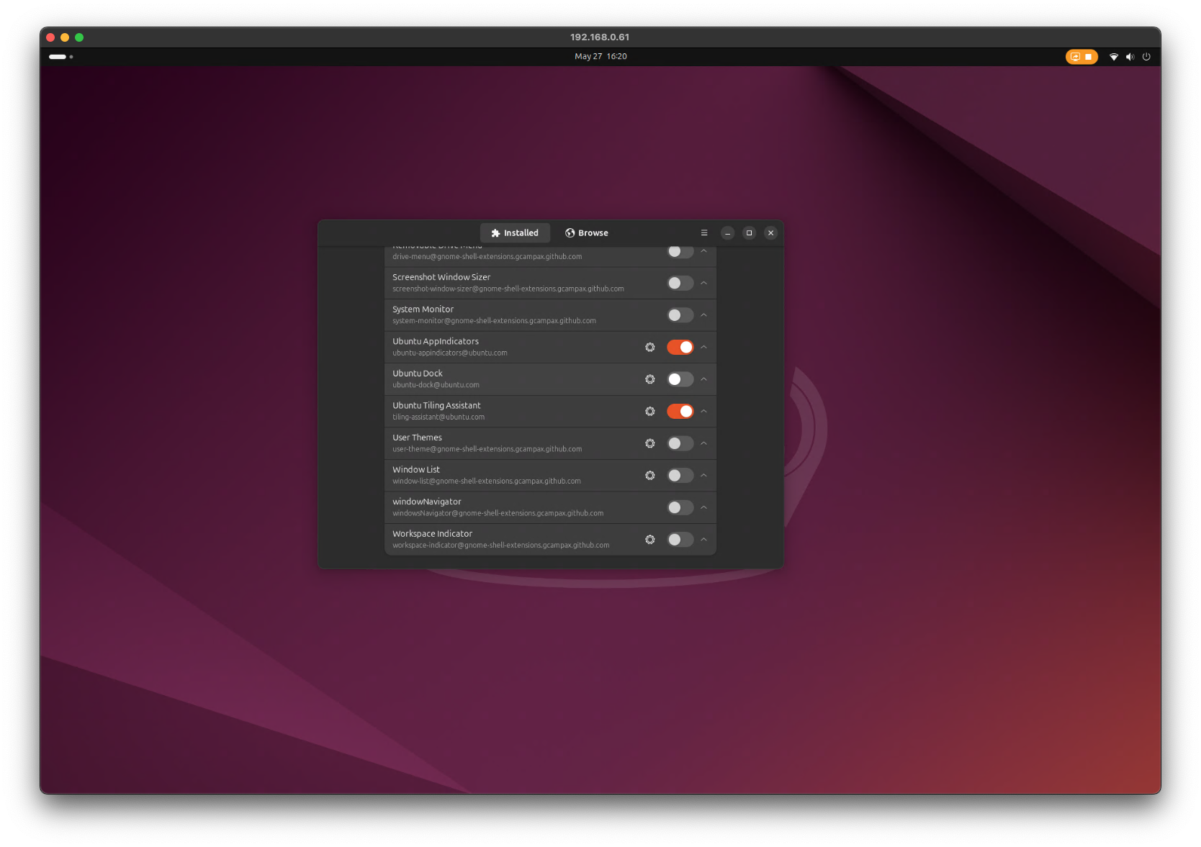Viewport: 1201px width, 847px height.
Task: Open settings gear for Ubuntu Dock
Action: (649, 379)
